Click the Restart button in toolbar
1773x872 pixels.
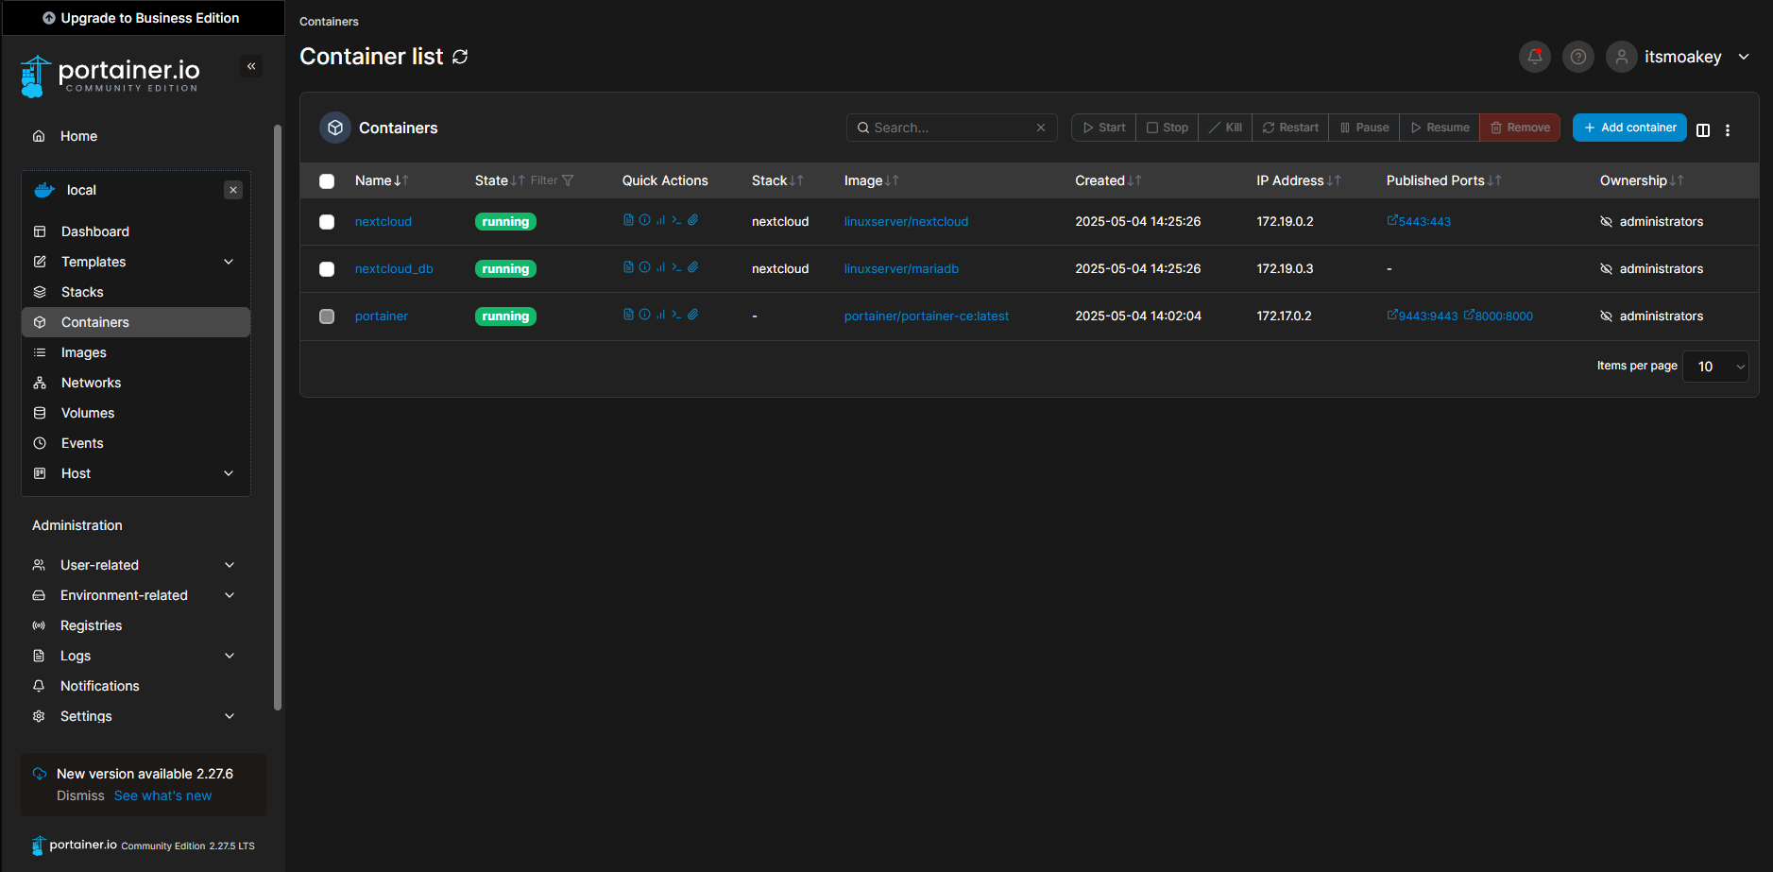[x=1290, y=128]
